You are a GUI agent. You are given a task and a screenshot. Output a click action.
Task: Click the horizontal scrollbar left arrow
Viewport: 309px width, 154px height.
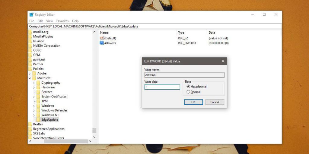click(x=30, y=141)
